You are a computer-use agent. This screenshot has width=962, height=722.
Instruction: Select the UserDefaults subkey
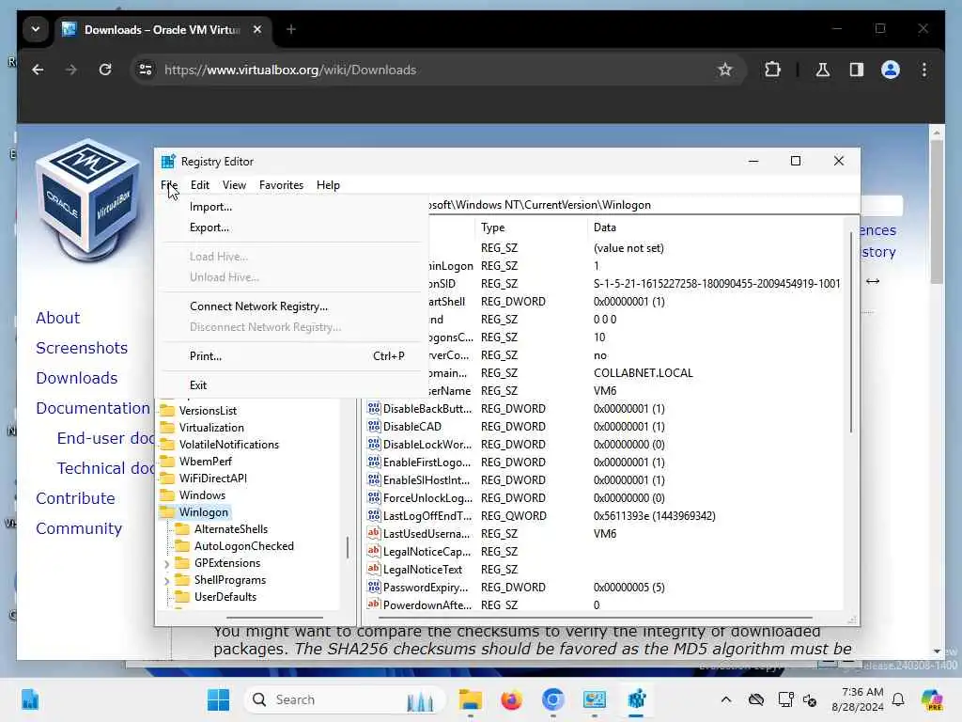tap(225, 597)
